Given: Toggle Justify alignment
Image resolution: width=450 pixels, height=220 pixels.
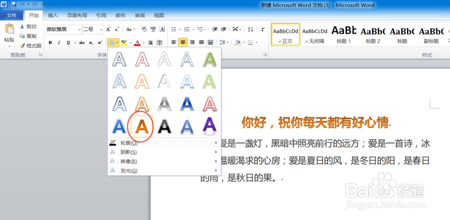Looking at the screenshot, I should [x=201, y=42].
